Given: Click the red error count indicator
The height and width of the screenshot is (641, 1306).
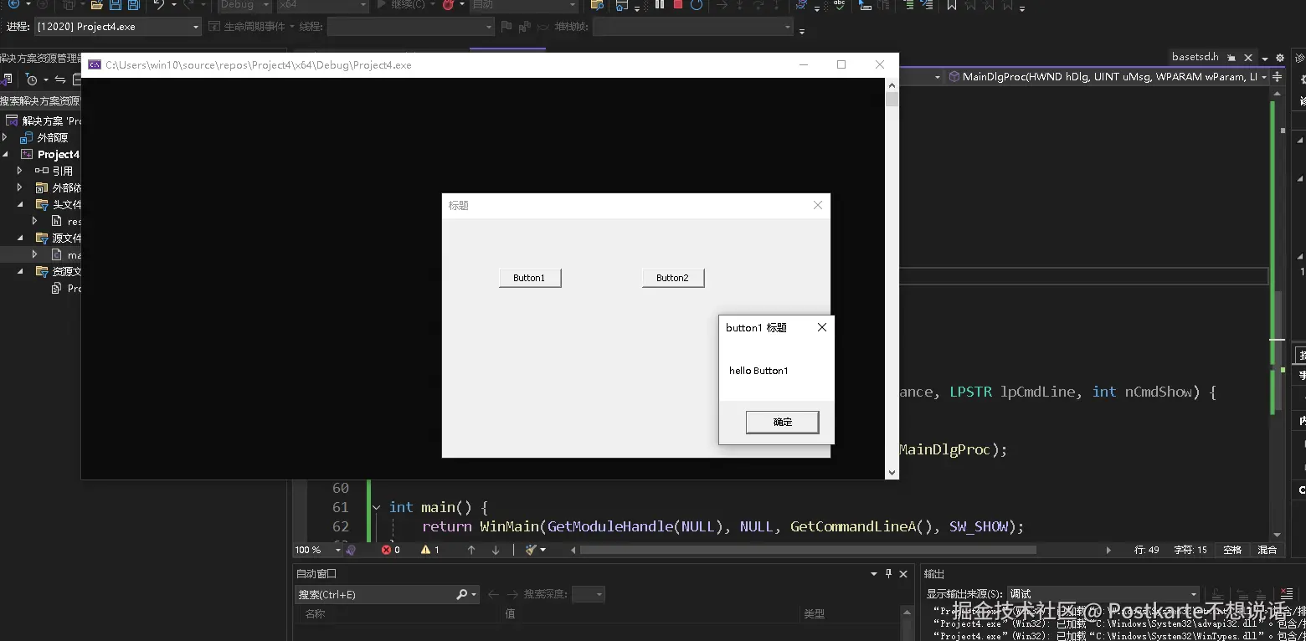Looking at the screenshot, I should point(391,550).
